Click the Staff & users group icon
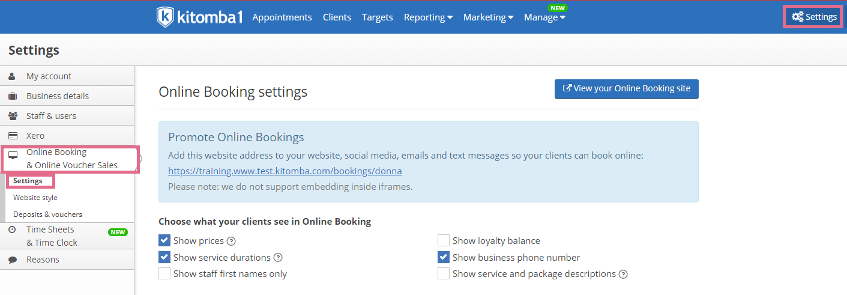 coord(13,116)
